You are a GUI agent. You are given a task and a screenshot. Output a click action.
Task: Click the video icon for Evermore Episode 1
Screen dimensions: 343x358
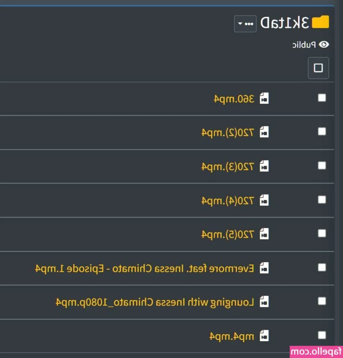264,268
